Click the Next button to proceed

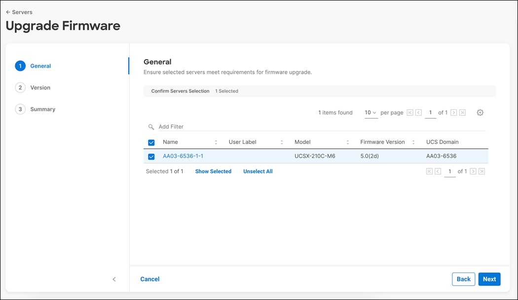pos(489,279)
